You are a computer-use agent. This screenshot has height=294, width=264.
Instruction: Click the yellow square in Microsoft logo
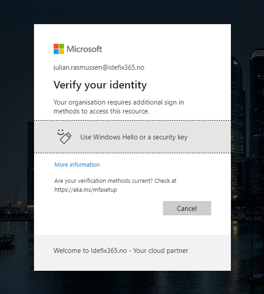[62, 51]
